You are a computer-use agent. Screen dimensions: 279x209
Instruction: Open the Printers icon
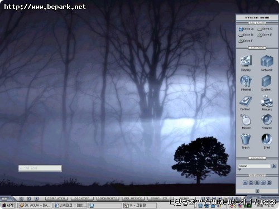[267, 103]
